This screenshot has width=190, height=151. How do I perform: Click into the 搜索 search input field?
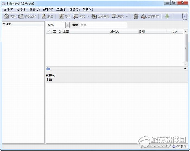[103, 25]
